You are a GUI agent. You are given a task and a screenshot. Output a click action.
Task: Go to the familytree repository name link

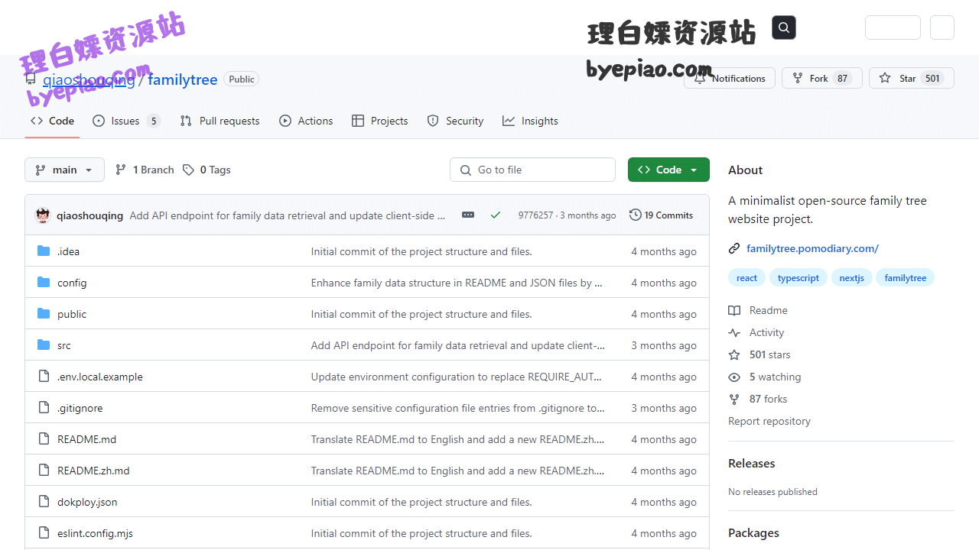coord(182,79)
